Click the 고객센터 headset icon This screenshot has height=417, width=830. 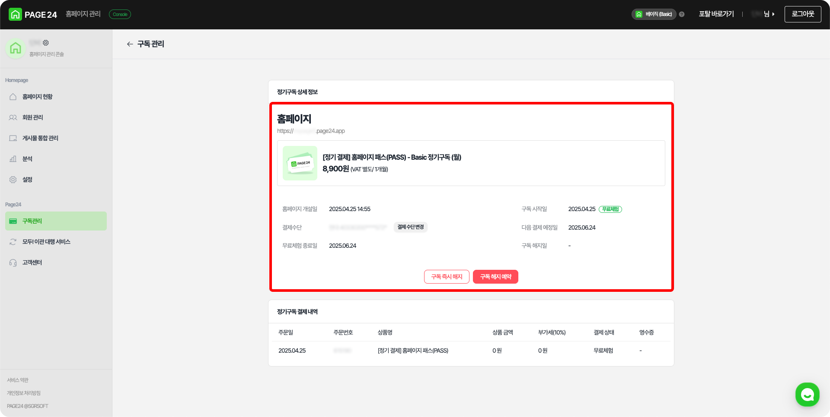(13, 262)
